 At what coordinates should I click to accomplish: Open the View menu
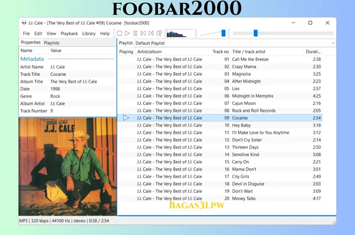coord(51,34)
